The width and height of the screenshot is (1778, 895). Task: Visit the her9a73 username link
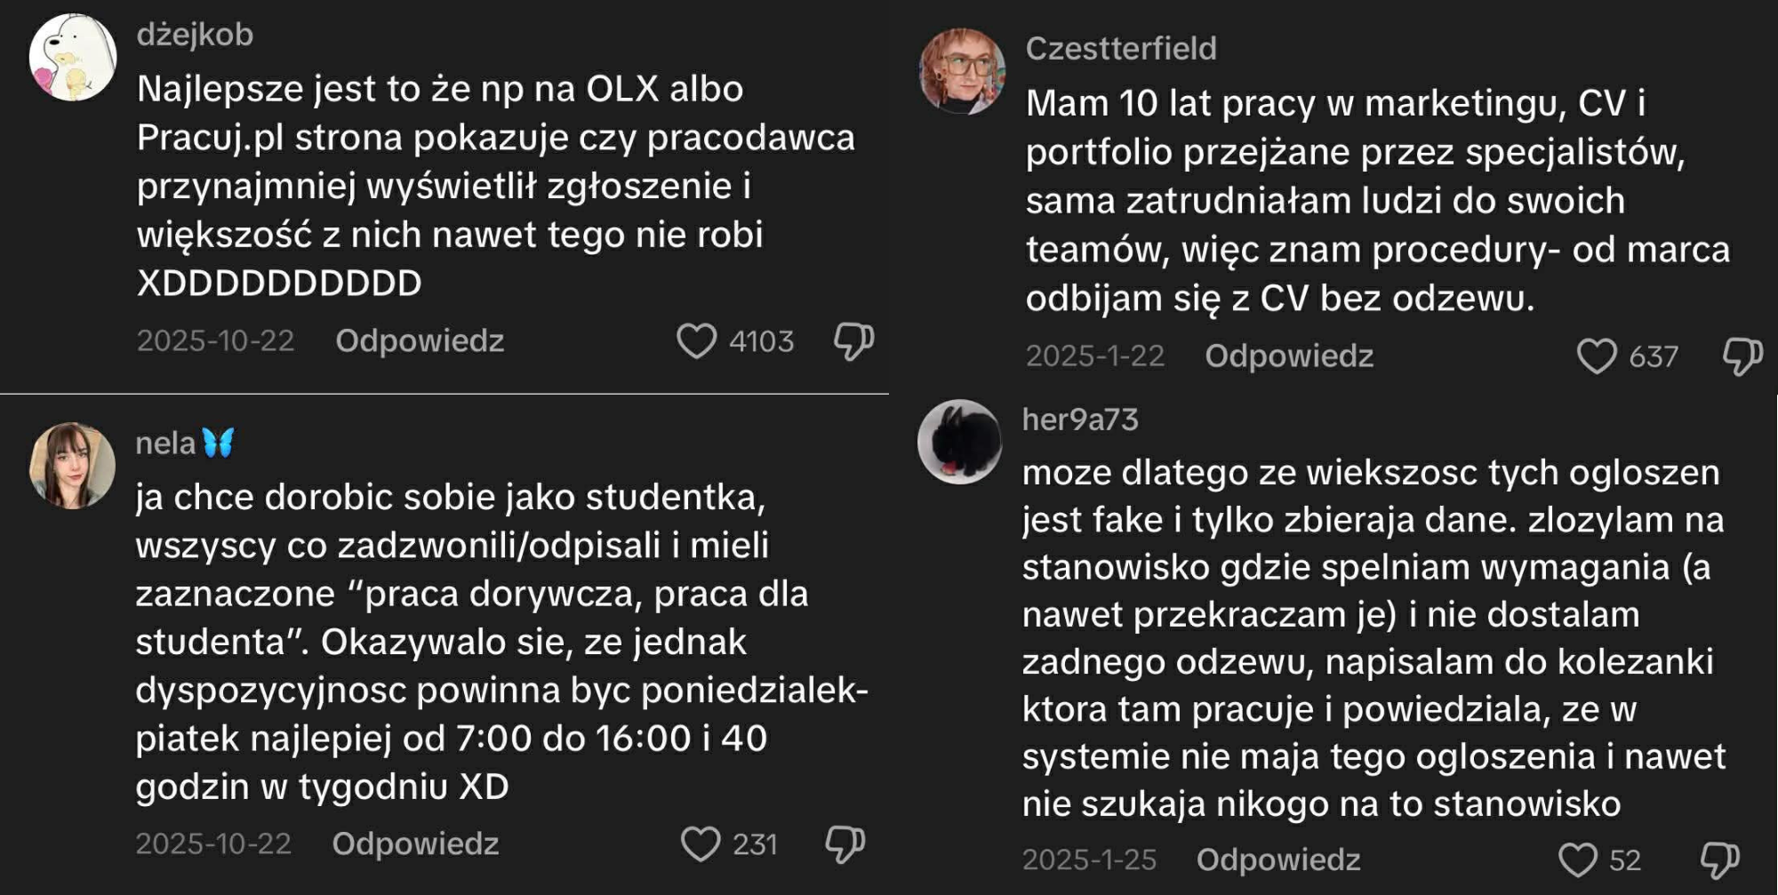click(x=1080, y=420)
